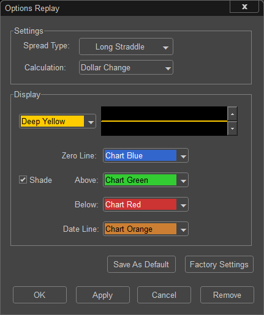Open Zero Line color dropdown arrow
This screenshot has height=315, width=264.
click(183, 156)
